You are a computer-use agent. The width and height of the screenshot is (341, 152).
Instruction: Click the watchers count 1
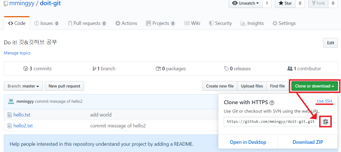click(267, 3)
